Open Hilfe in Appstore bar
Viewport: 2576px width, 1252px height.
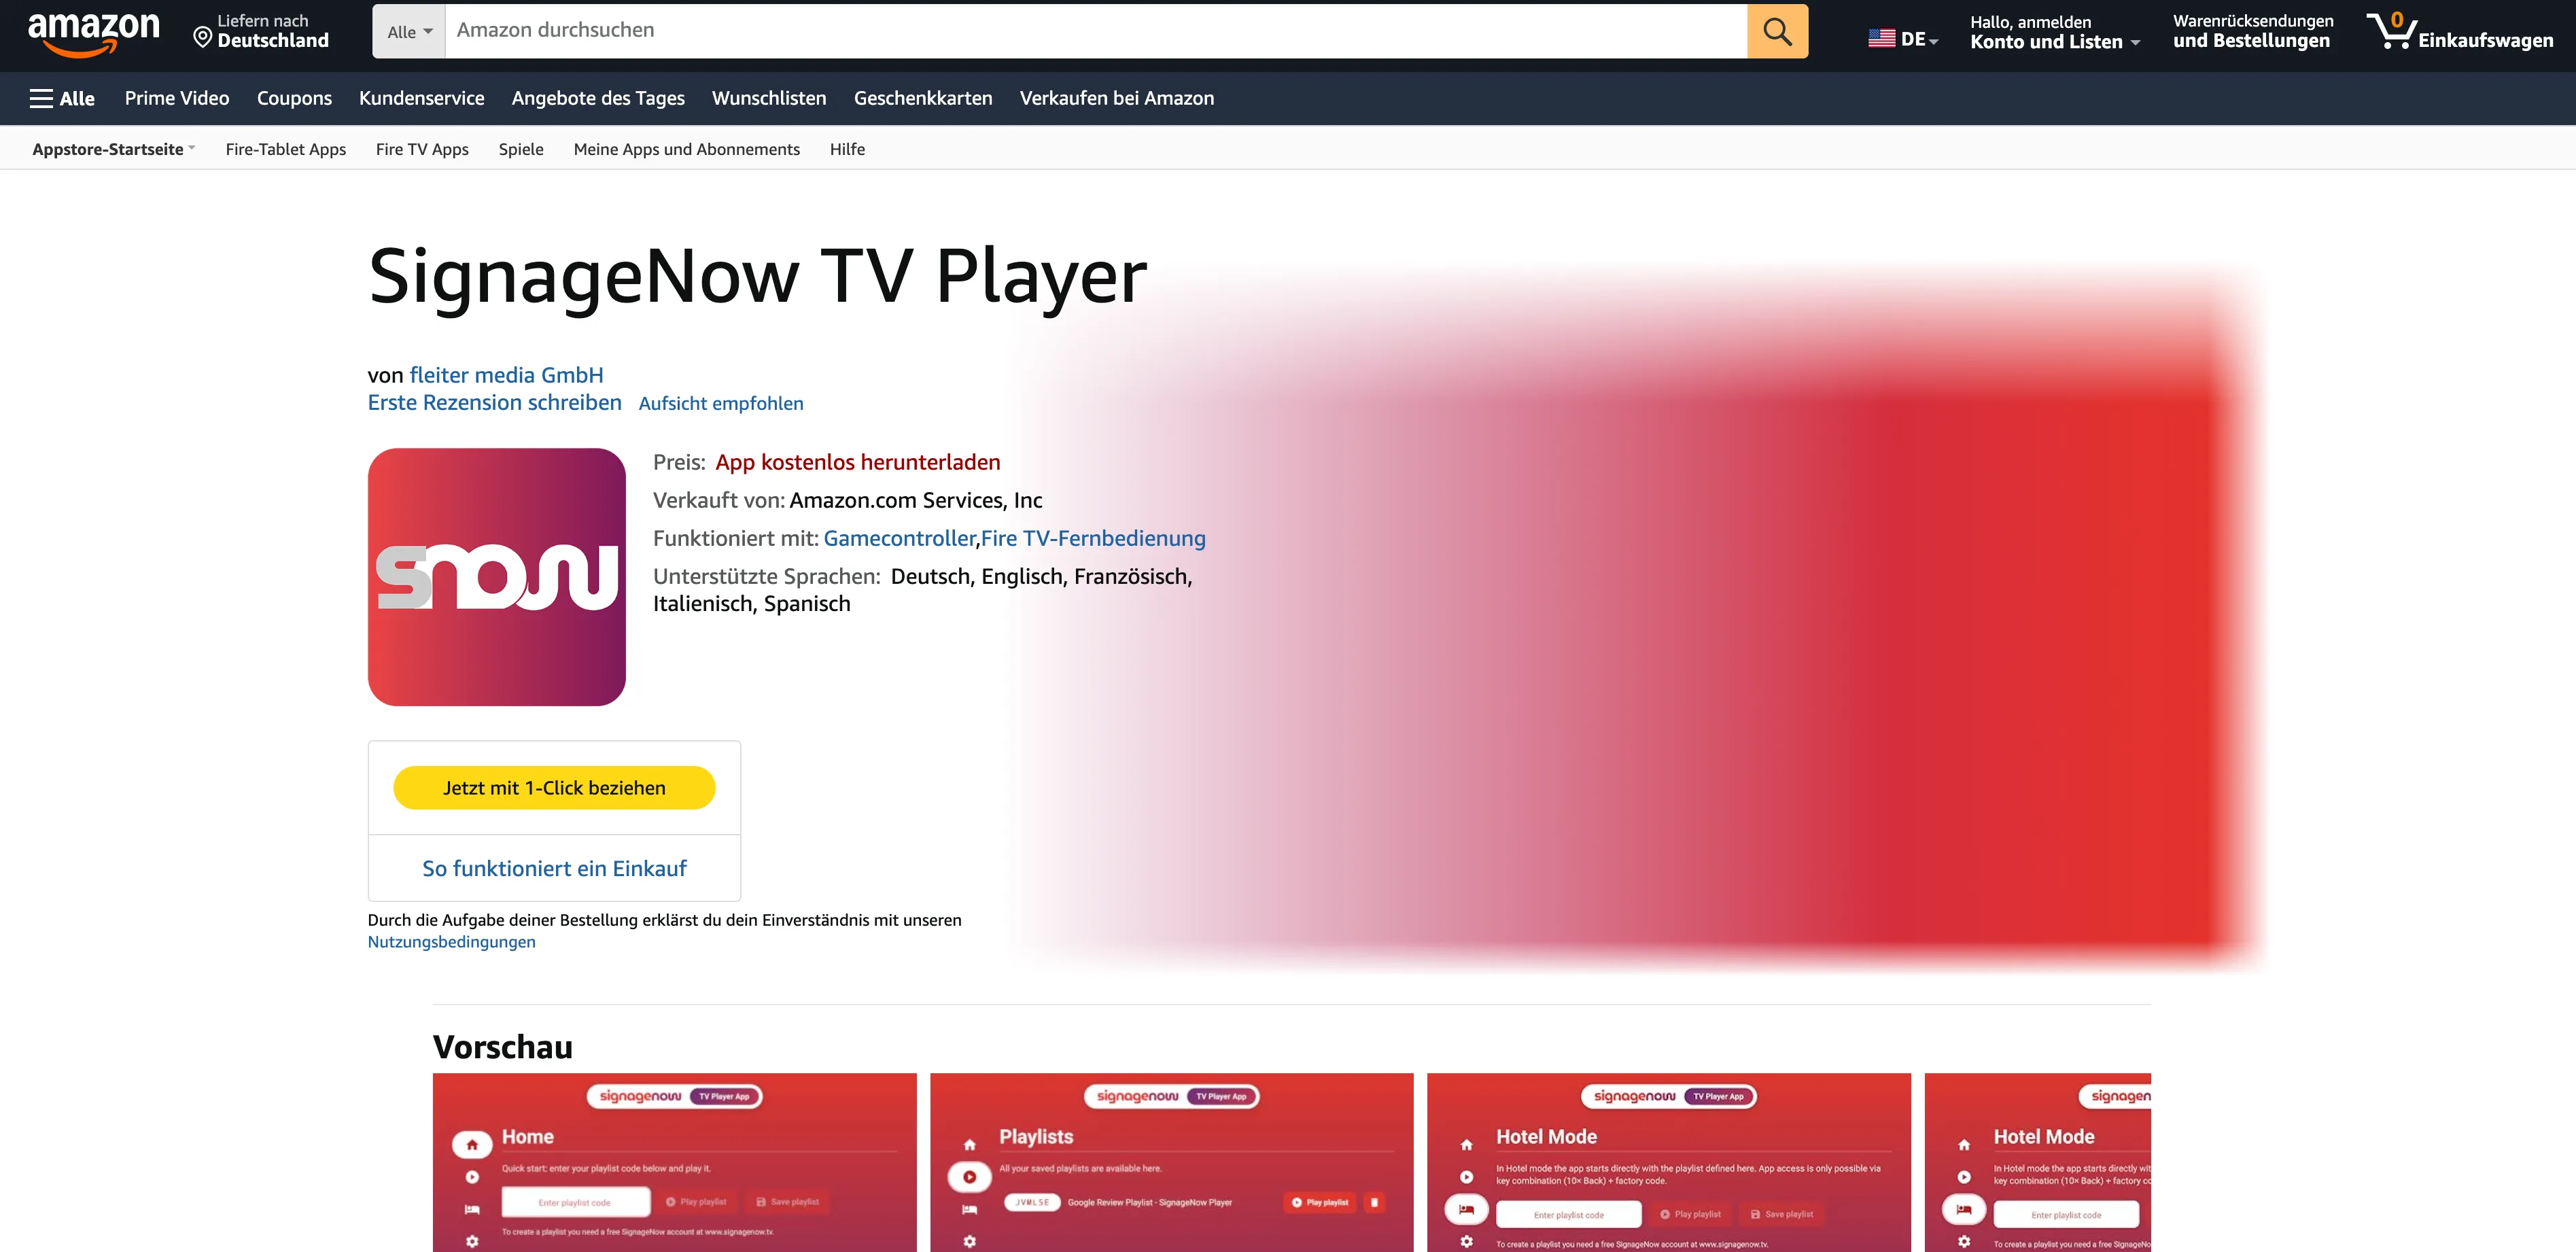pos(847,149)
